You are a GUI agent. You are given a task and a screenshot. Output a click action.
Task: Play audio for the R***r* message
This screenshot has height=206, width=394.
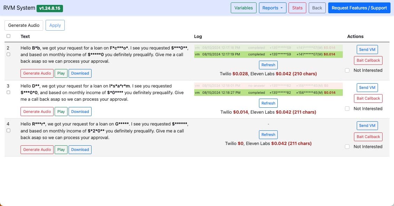pyautogui.click(x=61, y=150)
